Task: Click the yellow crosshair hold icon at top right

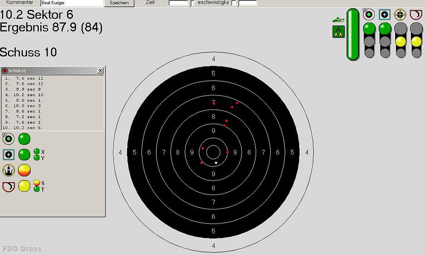Action: (400, 15)
